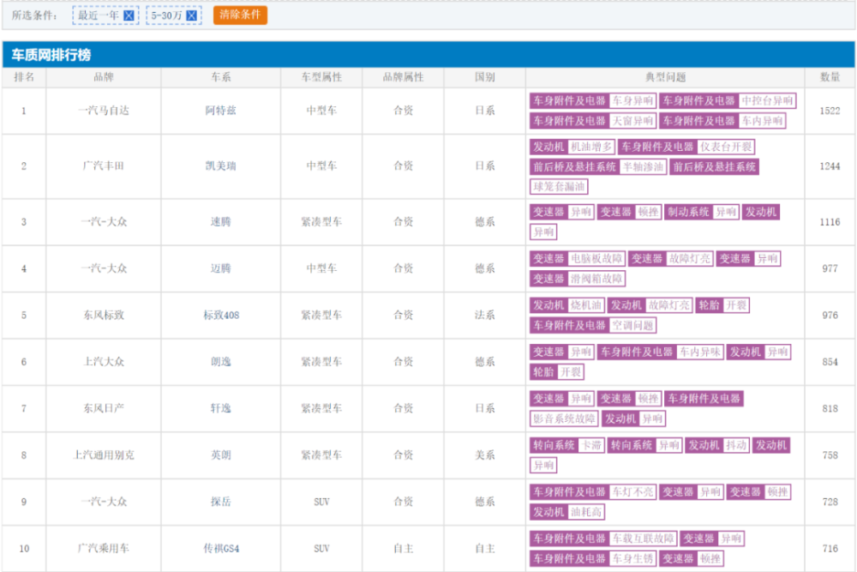This screenshot has width=857, height=572.
Task: Select the 上汽大众 brand cell
Action: tap(104, 361)
